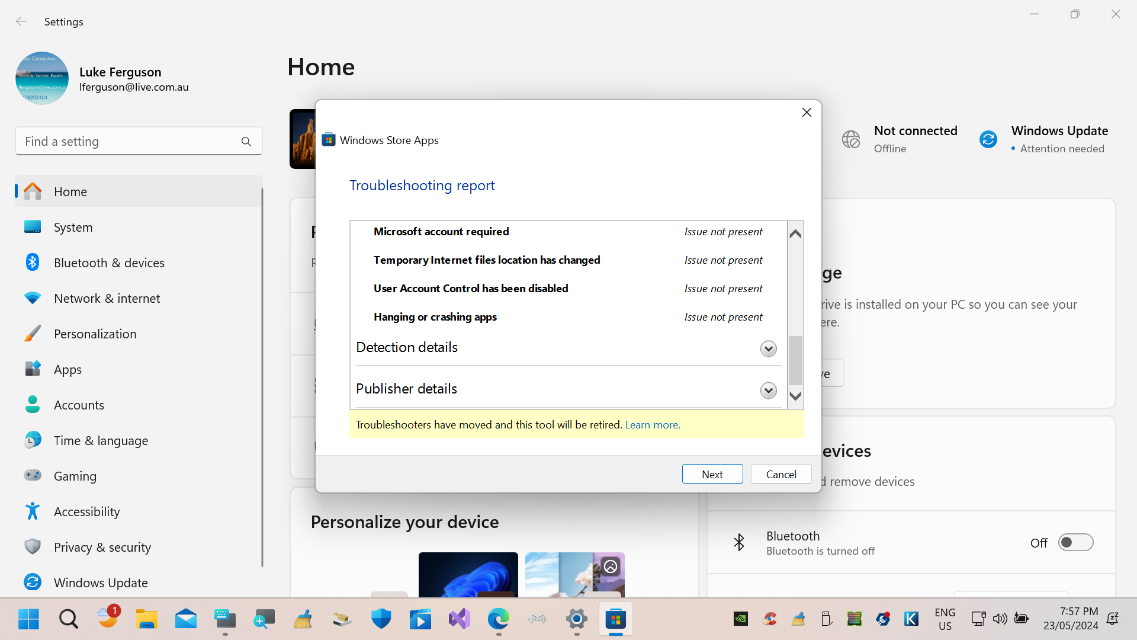Click Settings gear taskbar icon

pos(576,619)
